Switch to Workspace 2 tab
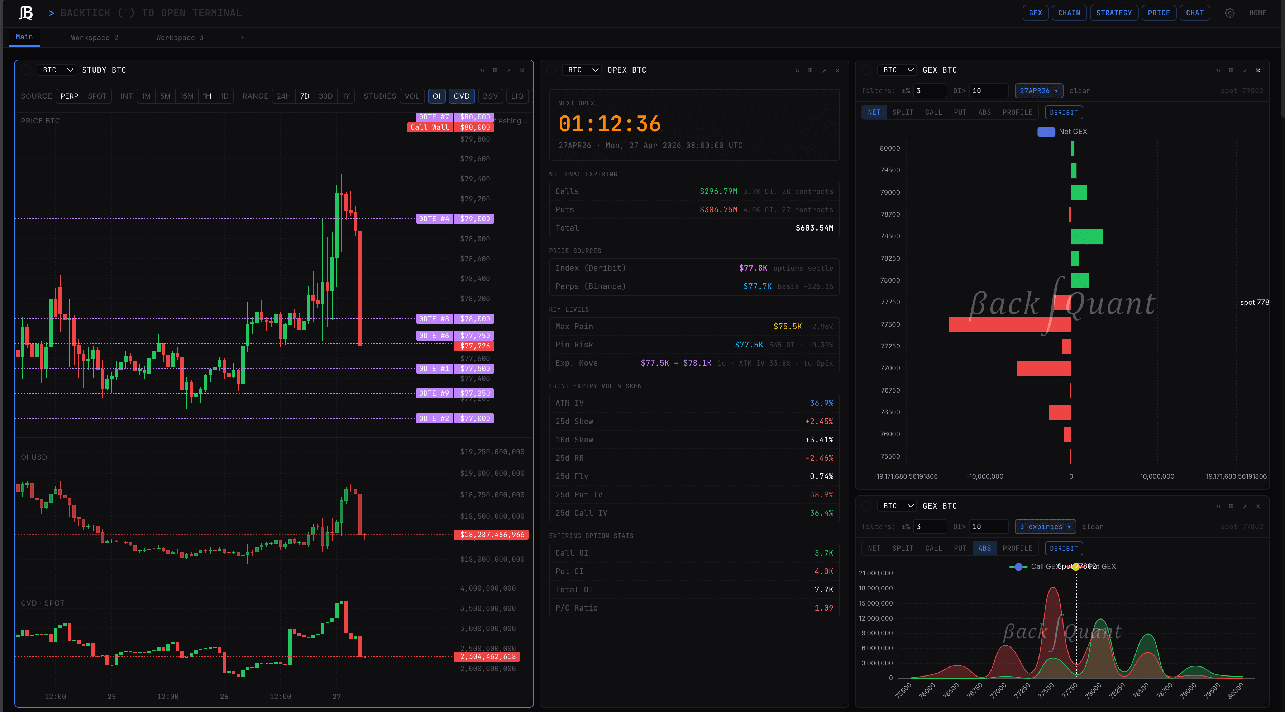This screenshot has height=712, width=1285. point(95,38)
